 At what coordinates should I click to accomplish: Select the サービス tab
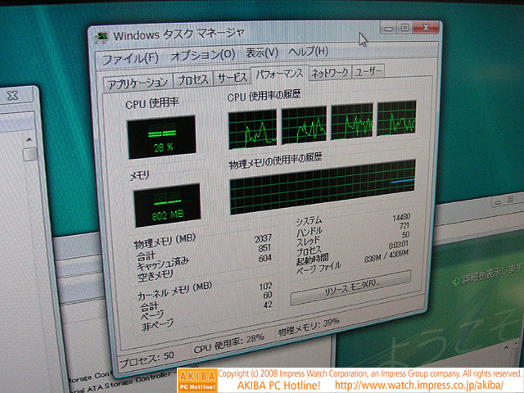pyautogui.click(x=232, y=78)
